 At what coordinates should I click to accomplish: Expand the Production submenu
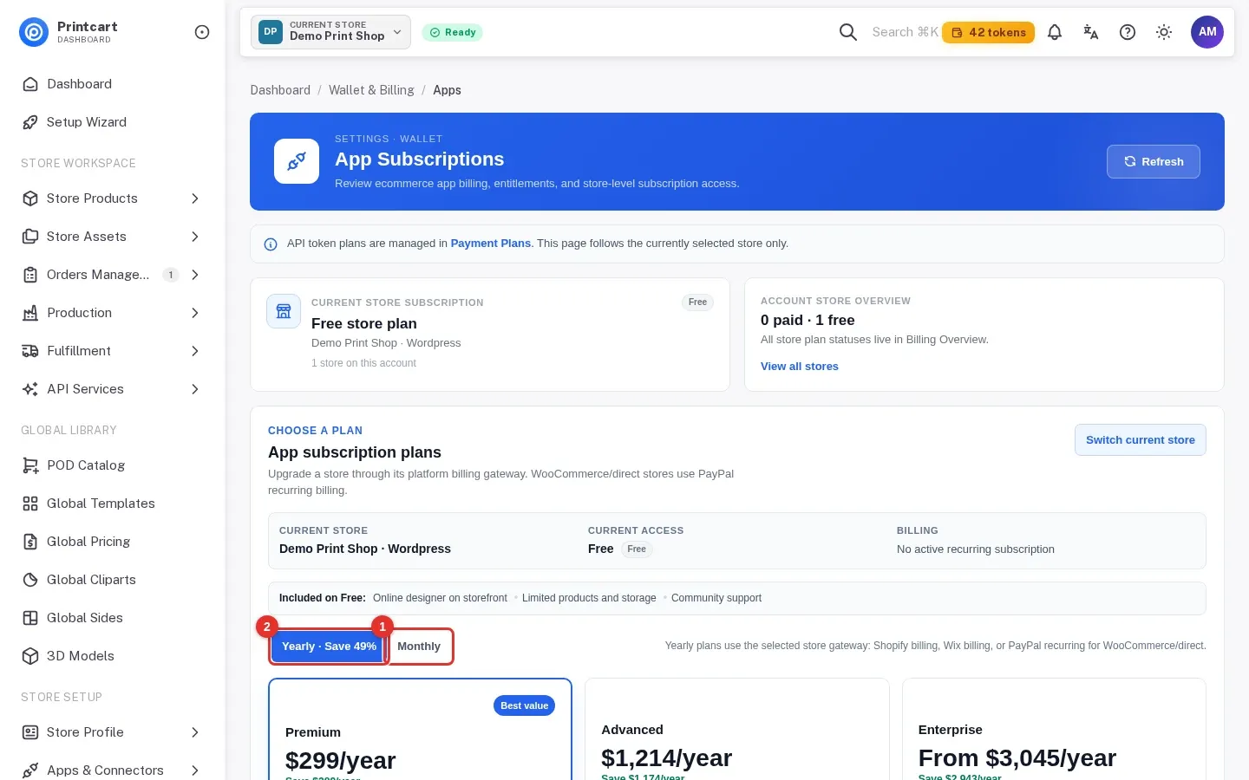click(195, 313)
